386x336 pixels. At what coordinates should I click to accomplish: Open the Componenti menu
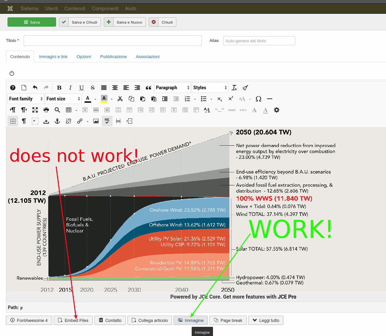tap(105, 9)
